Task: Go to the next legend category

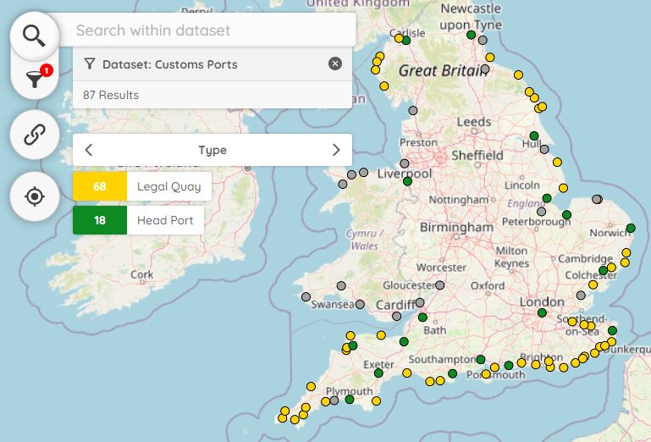Action: tap(336, 150)
